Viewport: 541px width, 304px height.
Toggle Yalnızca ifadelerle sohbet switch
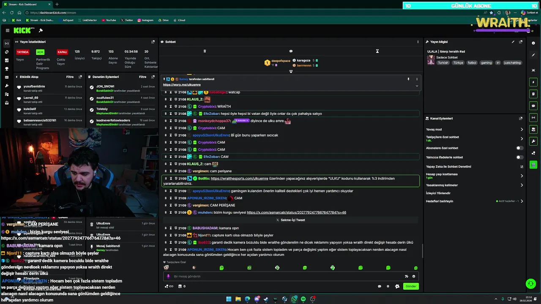(x=519, y=157)
